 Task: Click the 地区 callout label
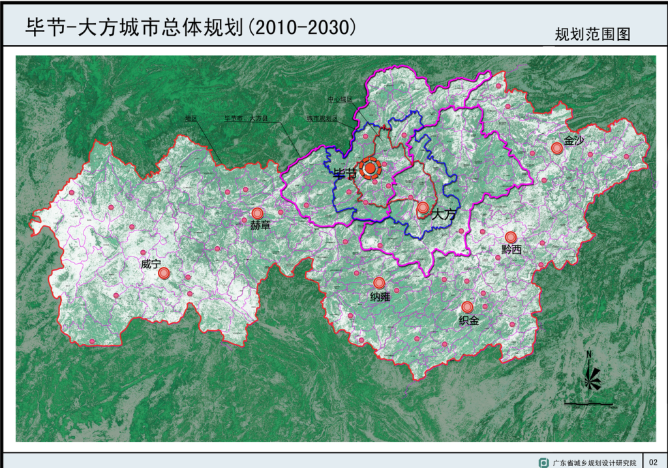pyautogui.click(x=190, y=119)
